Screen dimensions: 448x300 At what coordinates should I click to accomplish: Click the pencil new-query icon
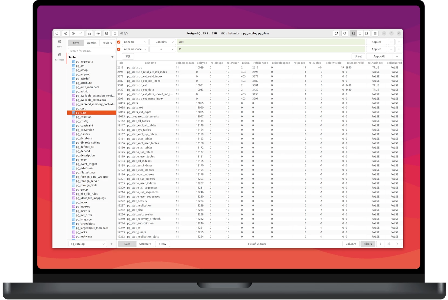click(115, 33)
